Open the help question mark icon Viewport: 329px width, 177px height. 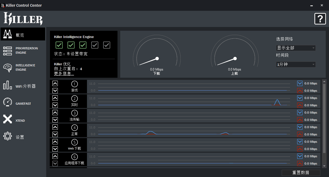coord(320,19)
